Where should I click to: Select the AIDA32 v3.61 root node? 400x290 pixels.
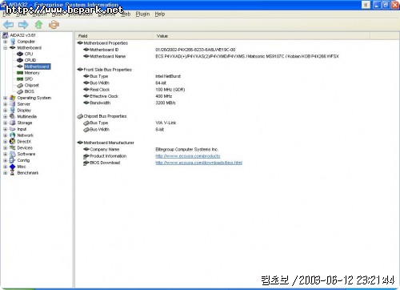pos(22,35)
